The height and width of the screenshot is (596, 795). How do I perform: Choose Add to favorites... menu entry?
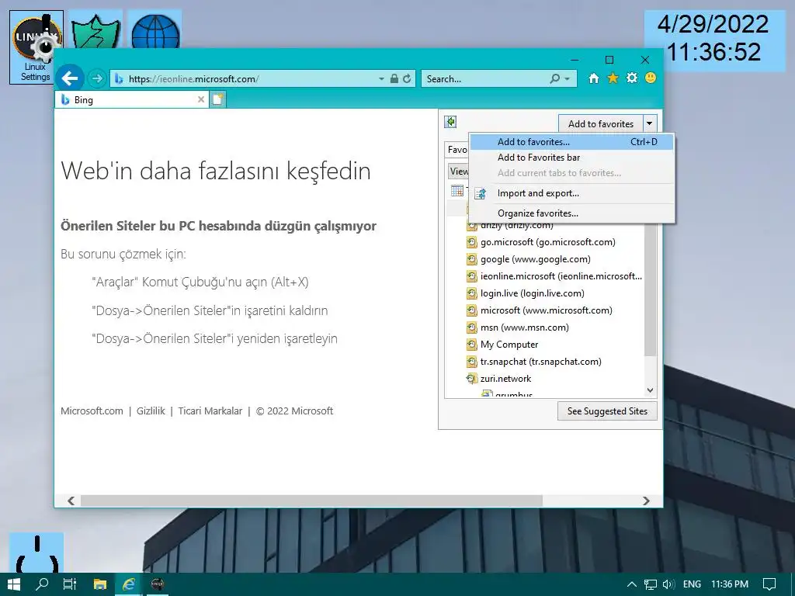pos(572,142)
